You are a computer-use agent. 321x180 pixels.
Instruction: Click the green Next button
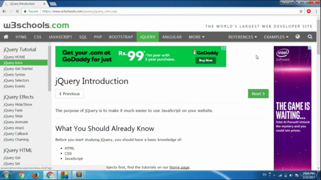(x=258, y=93)
